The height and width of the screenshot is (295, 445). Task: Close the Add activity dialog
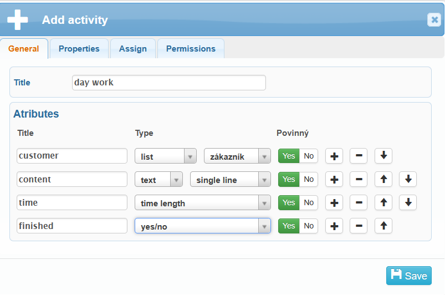point(433,20)
